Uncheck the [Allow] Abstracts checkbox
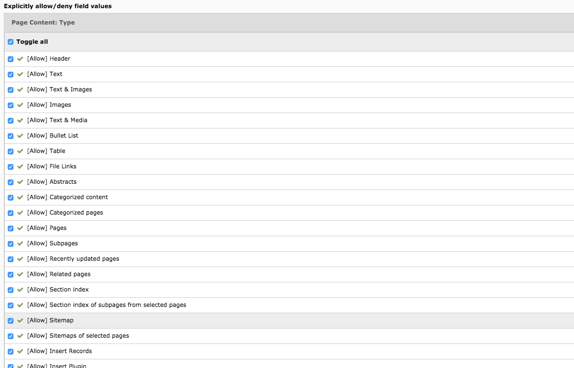 click(x=11, y=182)
